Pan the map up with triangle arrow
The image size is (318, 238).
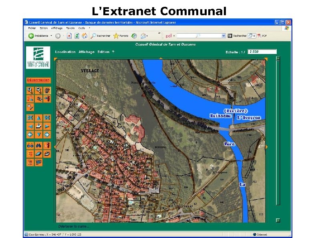38,118
